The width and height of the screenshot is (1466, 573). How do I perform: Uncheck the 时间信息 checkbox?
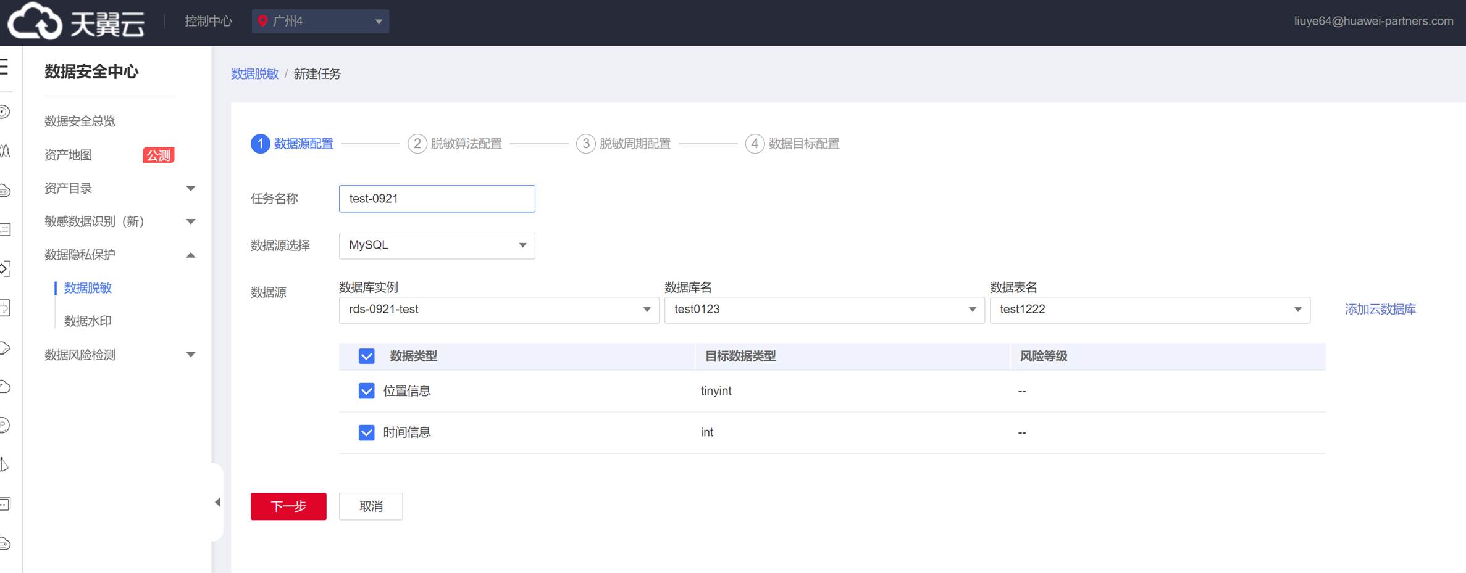pyautogui.click(x=366, y=432)
